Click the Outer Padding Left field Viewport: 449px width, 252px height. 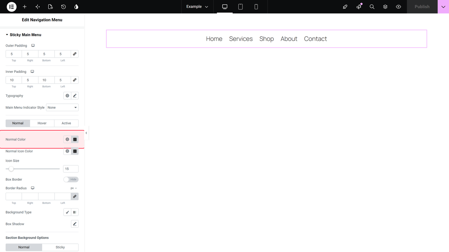pyautogui.click(x=63, y=54)
